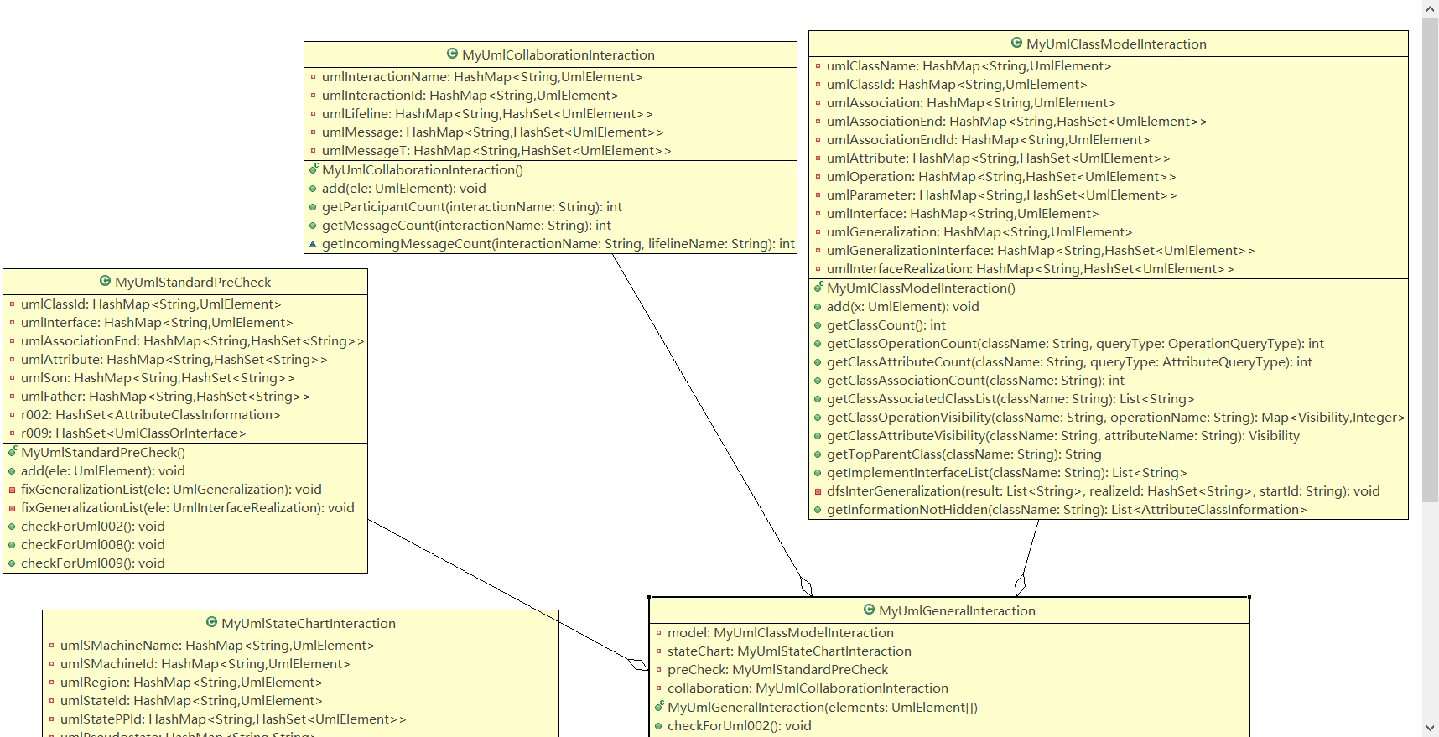Select the MyUmlClassModelInteraction class title

tap(1116, 44)
